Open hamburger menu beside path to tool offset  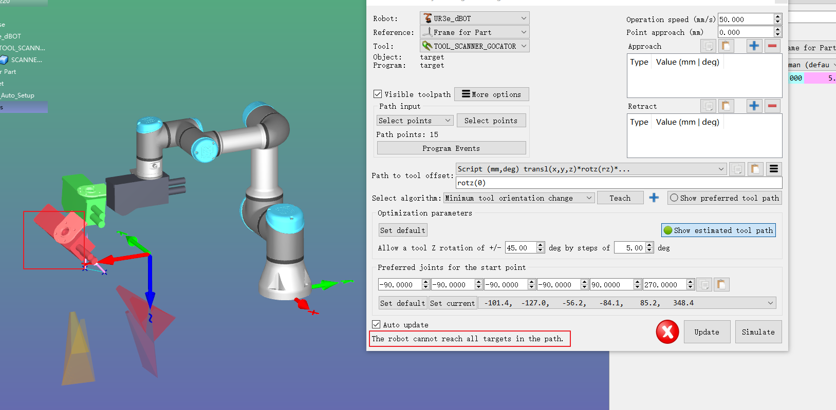(773, 169)
